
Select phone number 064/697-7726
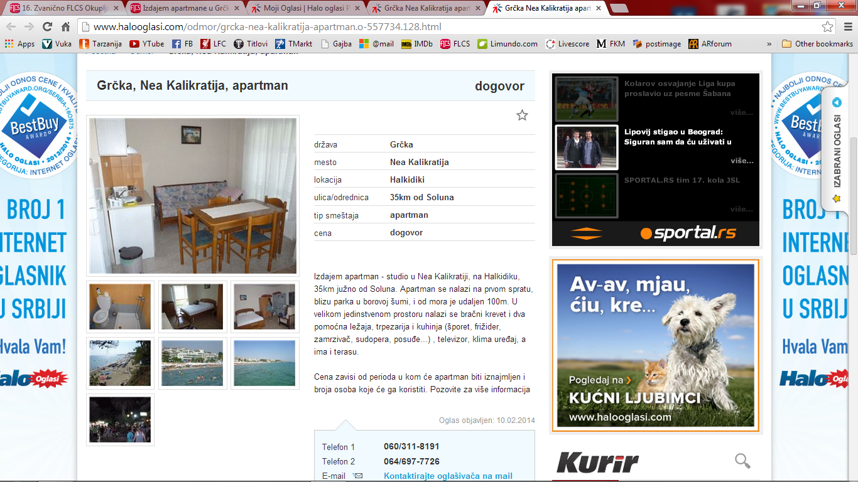tap(411, 461)
